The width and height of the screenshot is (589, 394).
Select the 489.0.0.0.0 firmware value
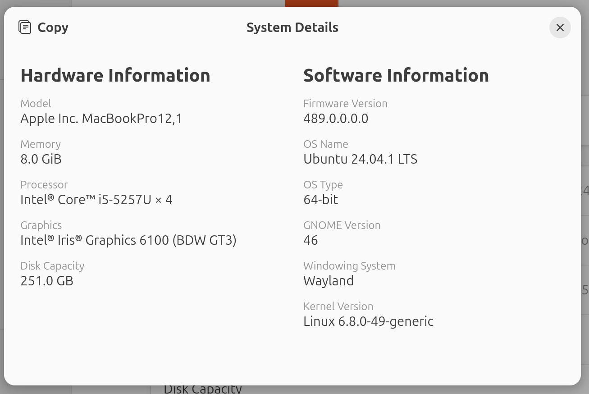pos(336,119)
